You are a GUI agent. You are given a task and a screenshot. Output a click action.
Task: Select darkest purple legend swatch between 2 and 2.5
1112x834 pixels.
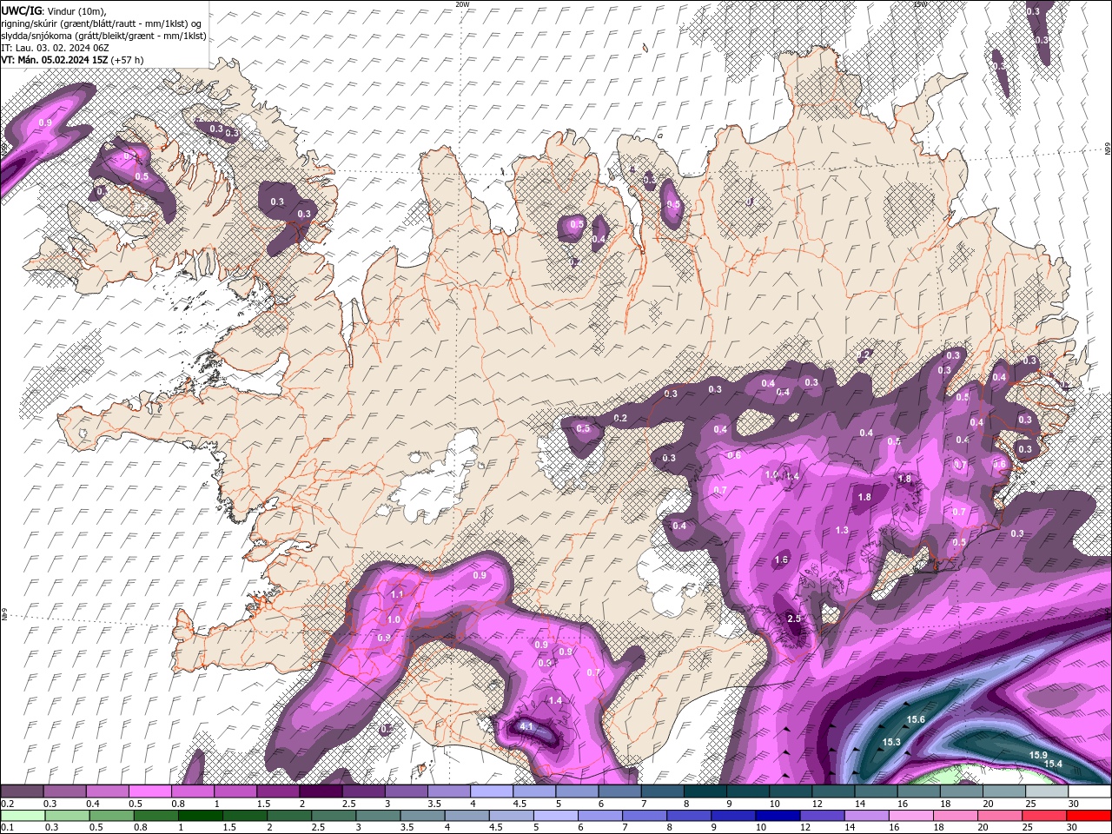[321, 791]
